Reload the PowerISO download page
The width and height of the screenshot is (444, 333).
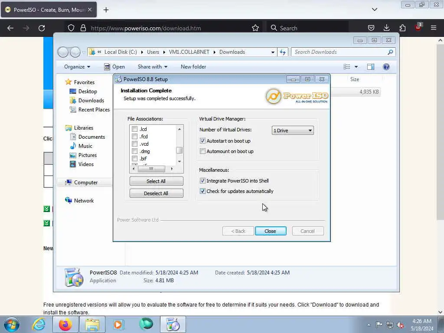coord(42,28)
